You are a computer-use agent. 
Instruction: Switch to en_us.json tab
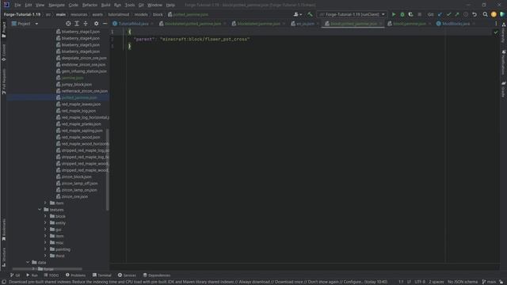(304, 24)
